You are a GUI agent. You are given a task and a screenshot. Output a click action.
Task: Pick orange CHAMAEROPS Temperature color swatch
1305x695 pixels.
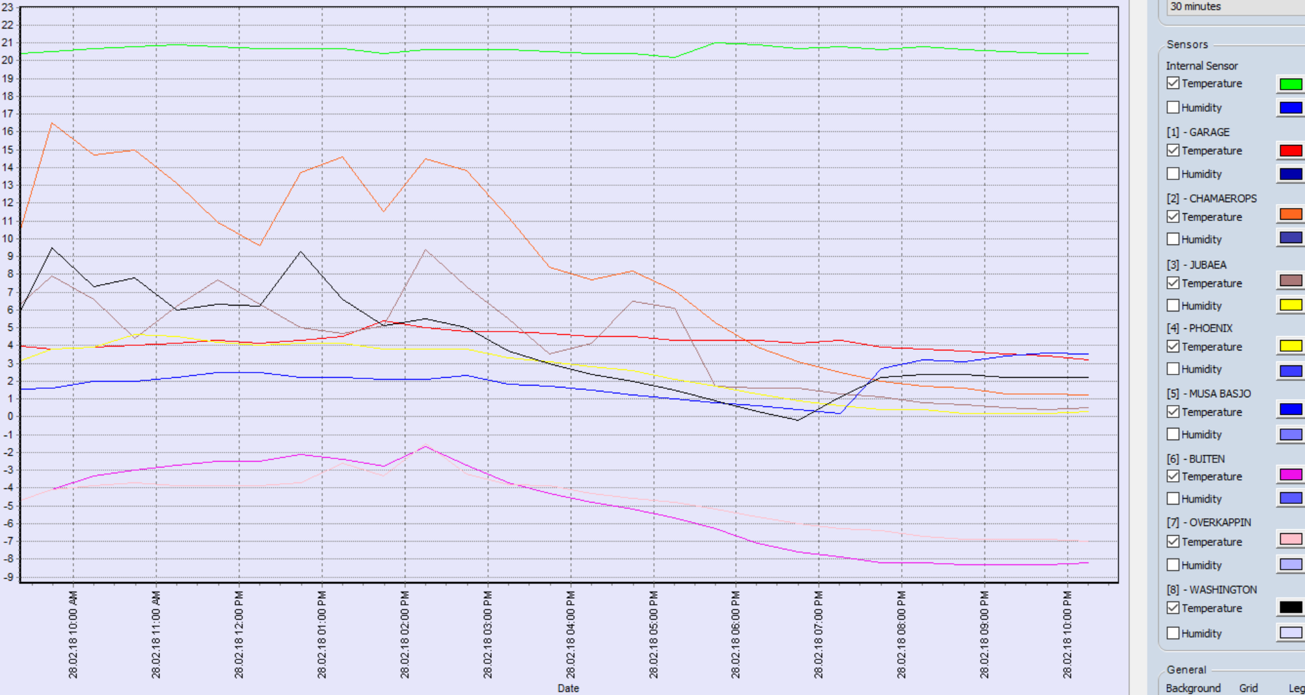tap(1291, 215)
